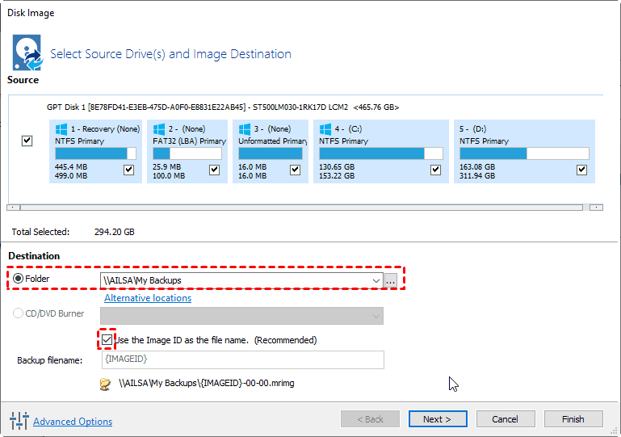
Task: Click the Windows logo on Recovery partition
Action: 61,128
